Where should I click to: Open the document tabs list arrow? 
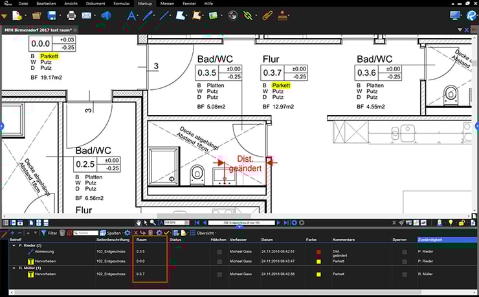click(x=460, y=30)
